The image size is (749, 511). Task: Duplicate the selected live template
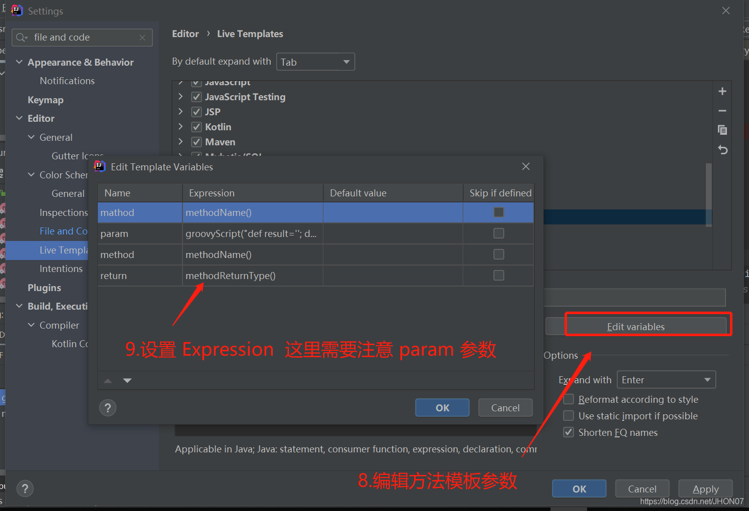pos(722,130)
